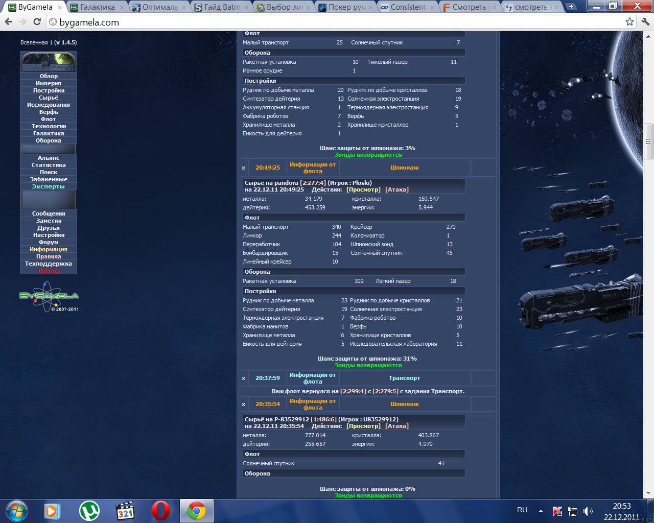Viewport: 654px width, 523px height.
Task: Click the Windows Start button
Action: pyautogui.click(x=17, y=511)
